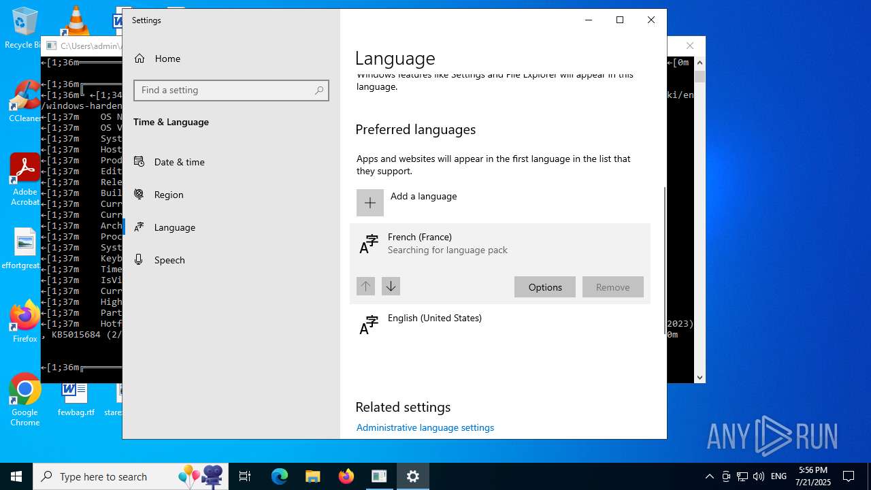Click console window scroll-down arrow
Screen dimensions: 871x490
(x=700, y=377)
